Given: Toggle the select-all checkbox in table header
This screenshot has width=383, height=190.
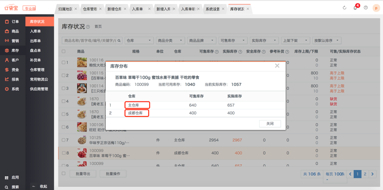Looking at the screenshot, I should tap(64, 51).
